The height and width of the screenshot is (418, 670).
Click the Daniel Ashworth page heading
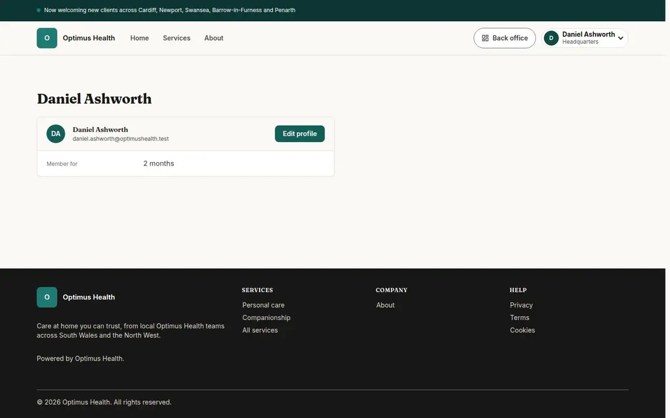coord(94,99)
